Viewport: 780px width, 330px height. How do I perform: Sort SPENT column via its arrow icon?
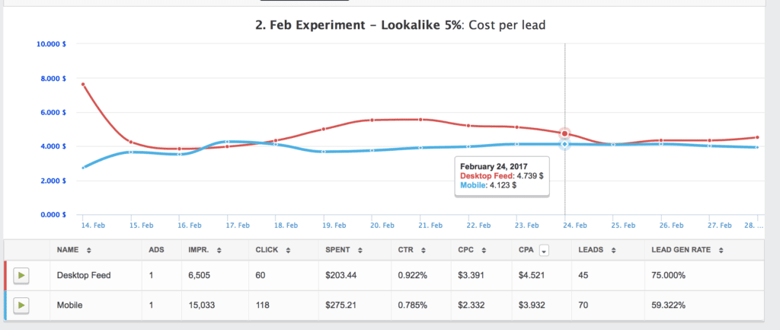(359, 249)
